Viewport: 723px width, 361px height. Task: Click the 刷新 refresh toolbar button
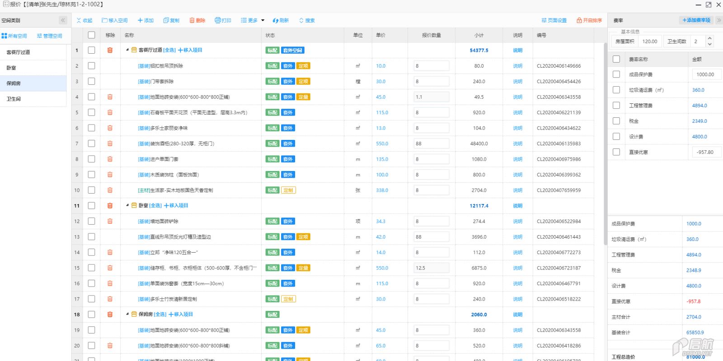(281, 20)
